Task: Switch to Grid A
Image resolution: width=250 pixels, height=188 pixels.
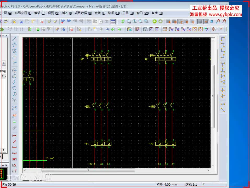Action: (x=168, y=21)
